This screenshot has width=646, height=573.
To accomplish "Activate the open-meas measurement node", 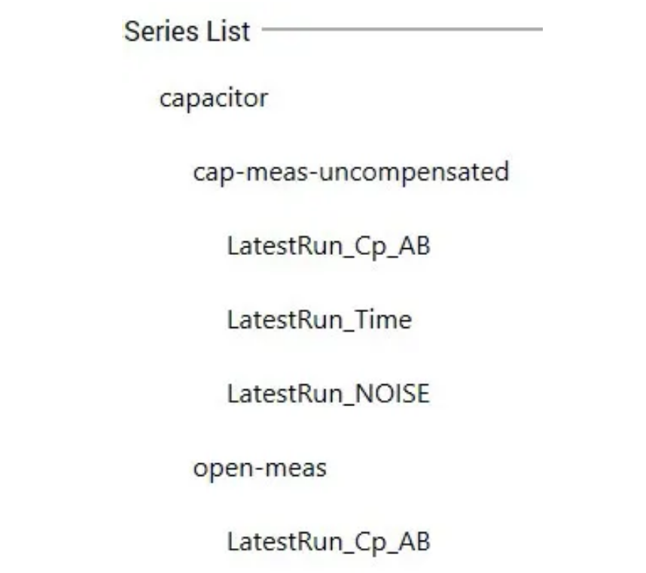I will (x=260, y=468).
